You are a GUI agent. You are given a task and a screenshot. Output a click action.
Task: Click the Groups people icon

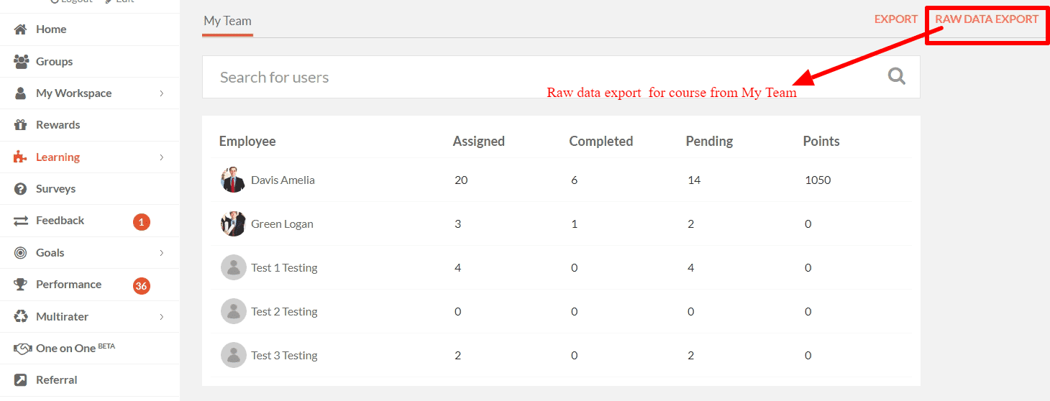(x=21, y=61)
